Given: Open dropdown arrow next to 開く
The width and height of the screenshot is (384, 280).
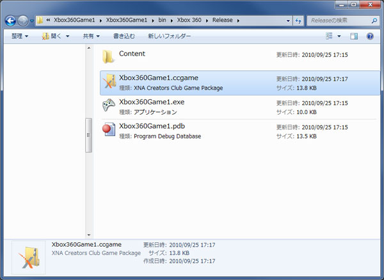Looking at the screenshot, I should 68,37.
